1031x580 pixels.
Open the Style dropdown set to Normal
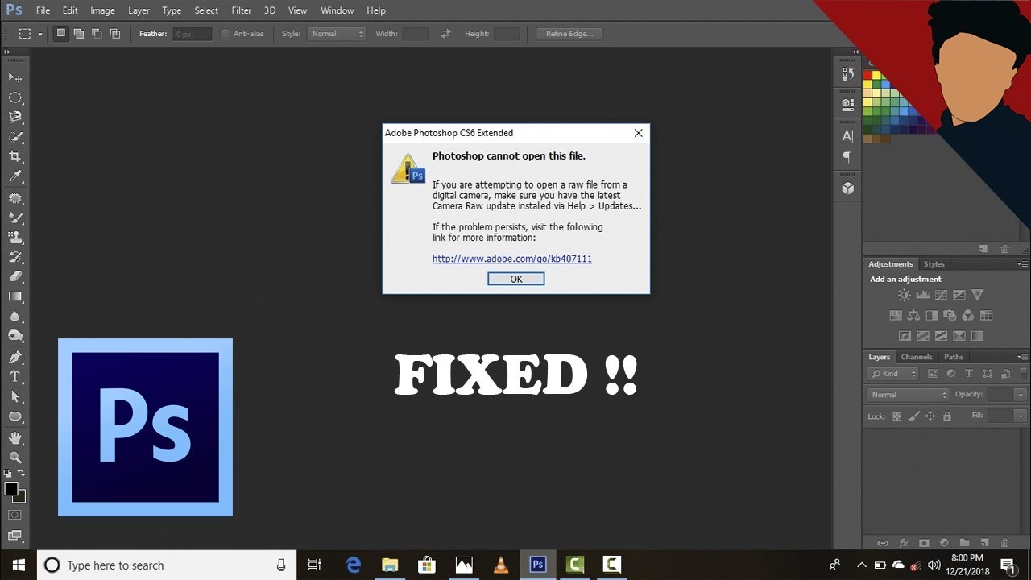(x=337, y=34)
